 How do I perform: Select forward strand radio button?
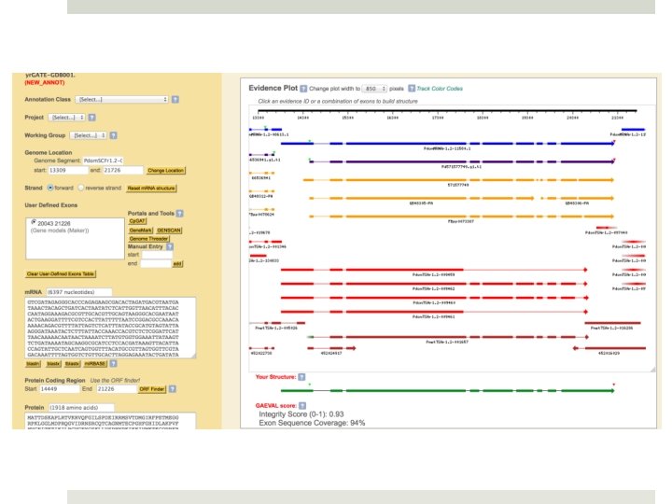pyautogui.click(x=50, y=188)
